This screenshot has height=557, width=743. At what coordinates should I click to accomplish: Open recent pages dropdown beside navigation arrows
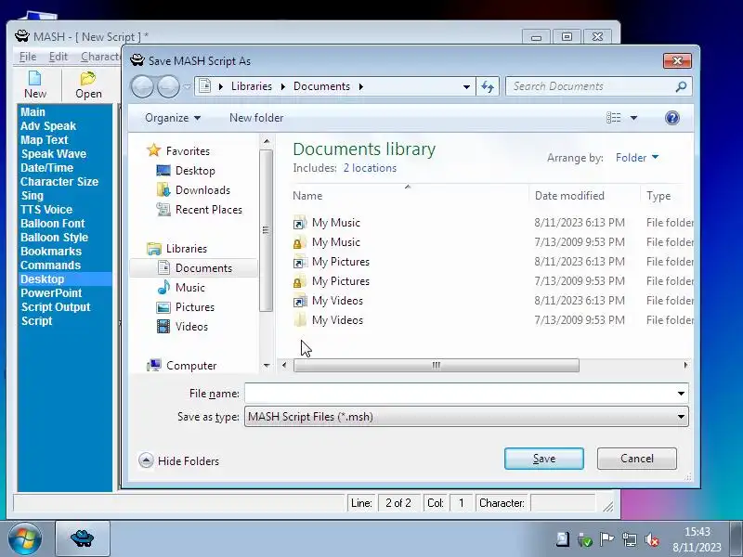click(188, 86)
